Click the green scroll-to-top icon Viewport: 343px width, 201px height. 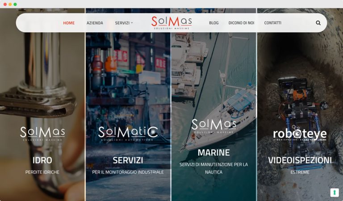click(334, 192)
